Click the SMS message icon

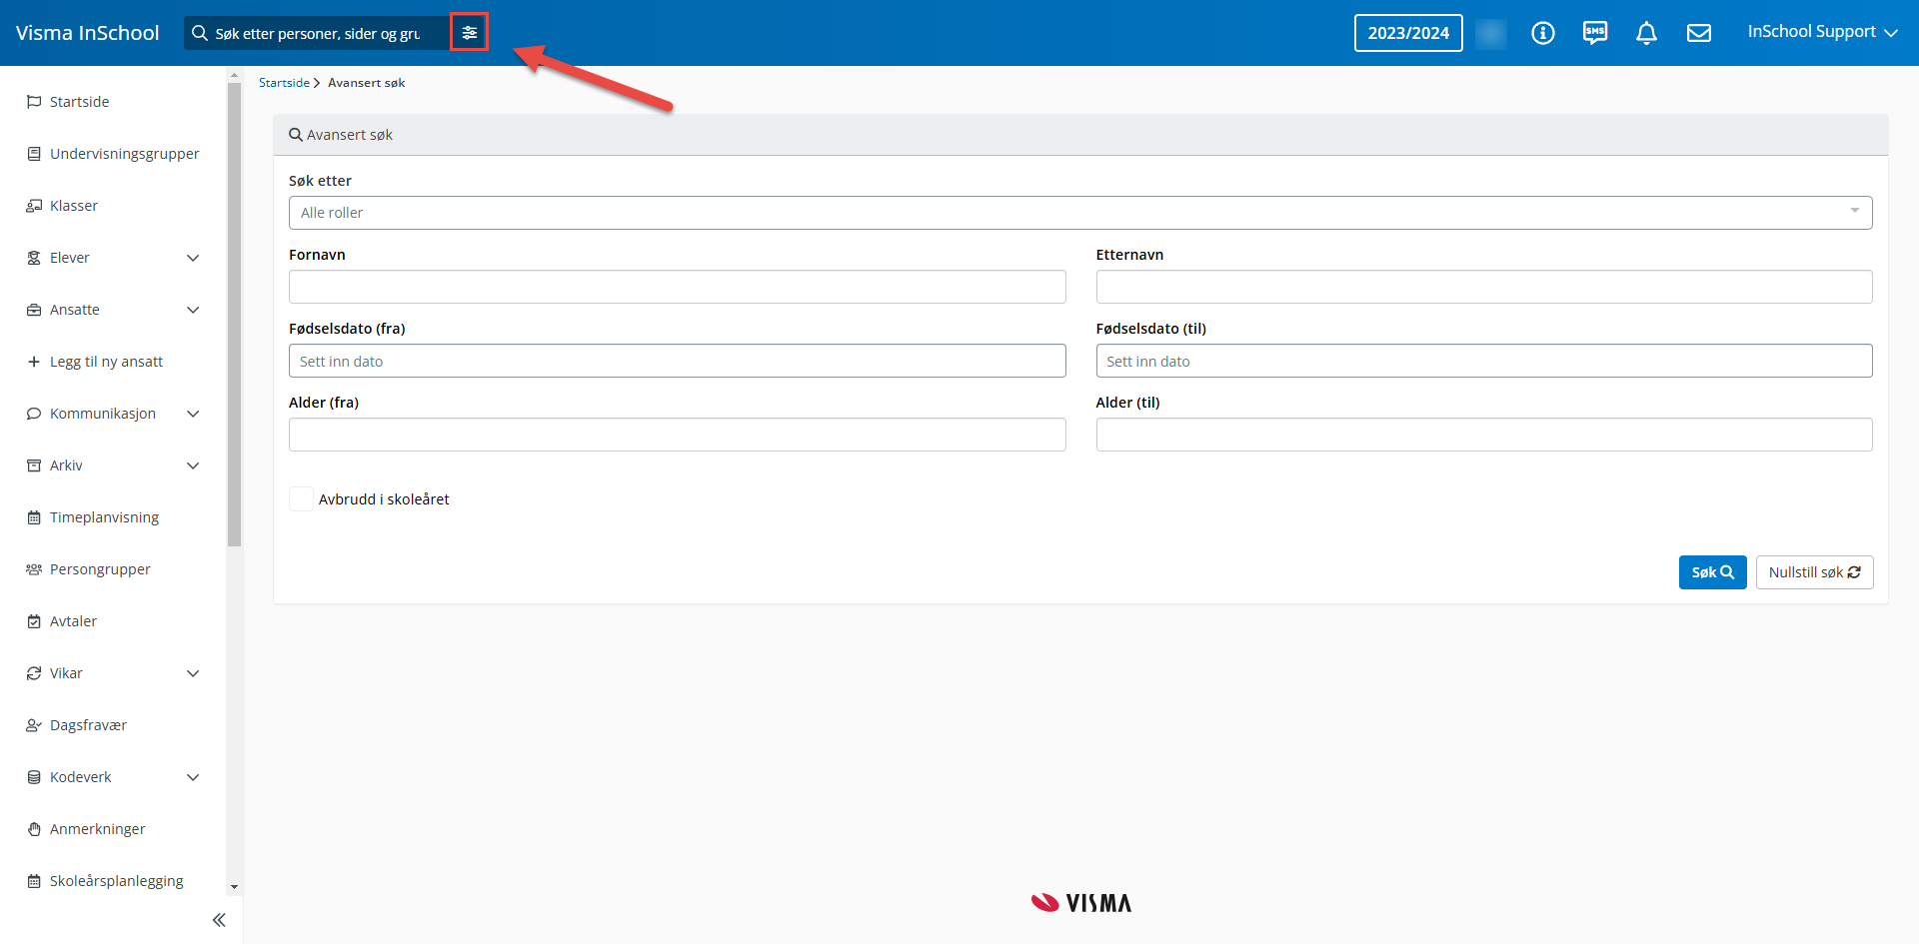(1594, 33)
